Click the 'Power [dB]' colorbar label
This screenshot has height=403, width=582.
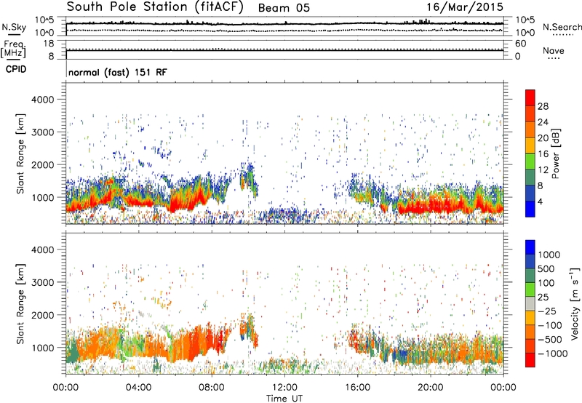coord(555,153)
